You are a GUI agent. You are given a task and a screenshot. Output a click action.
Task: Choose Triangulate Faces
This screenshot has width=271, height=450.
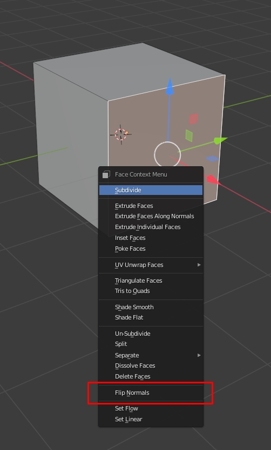151,281
